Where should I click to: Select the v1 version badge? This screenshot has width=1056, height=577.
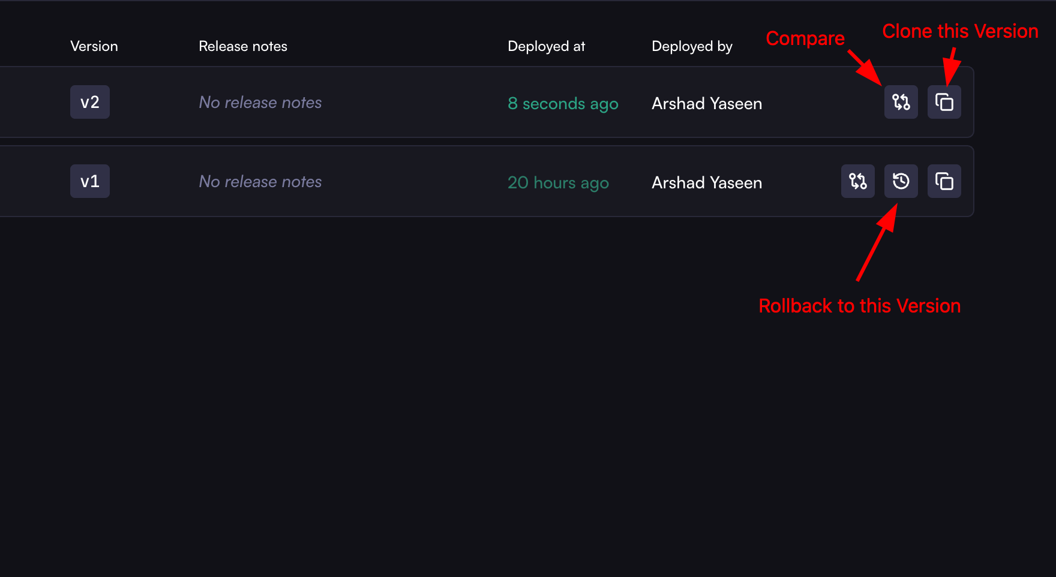[89, 181]
